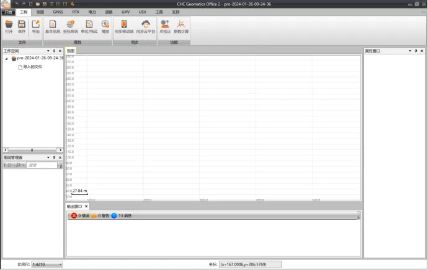This screenshot has width=428, height=270.
Task: Click the 搜索 search field in 图层管理器
Action: [x=42, y=165]
